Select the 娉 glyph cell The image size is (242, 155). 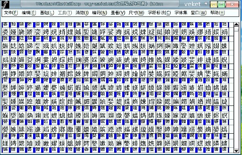(x=46, y=32)
